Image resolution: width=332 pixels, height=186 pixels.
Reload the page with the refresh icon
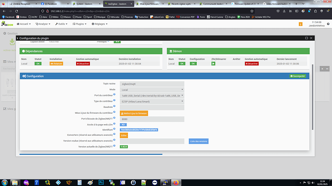[16, 11]
